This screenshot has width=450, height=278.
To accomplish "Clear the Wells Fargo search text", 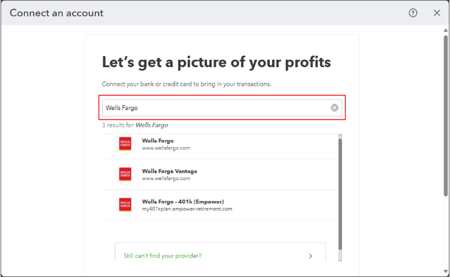I will pyautogui.click(x=335, y=108).
